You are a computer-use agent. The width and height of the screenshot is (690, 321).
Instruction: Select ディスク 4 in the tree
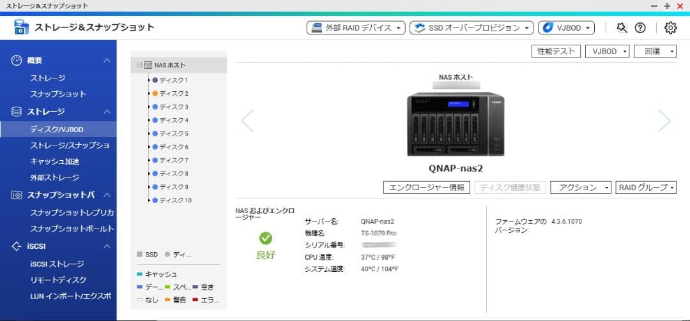pyautogui.click(x=173, y=120)
